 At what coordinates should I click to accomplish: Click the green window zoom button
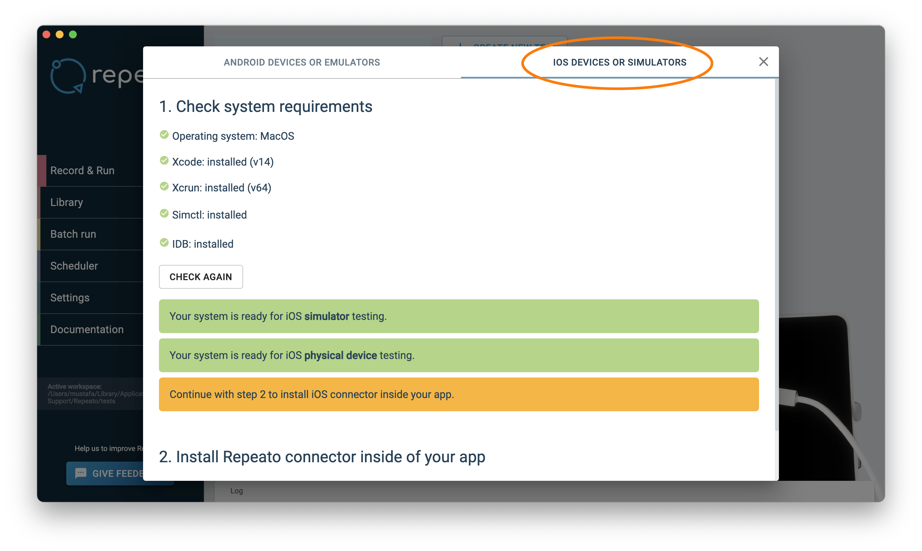tap(73, 34)
